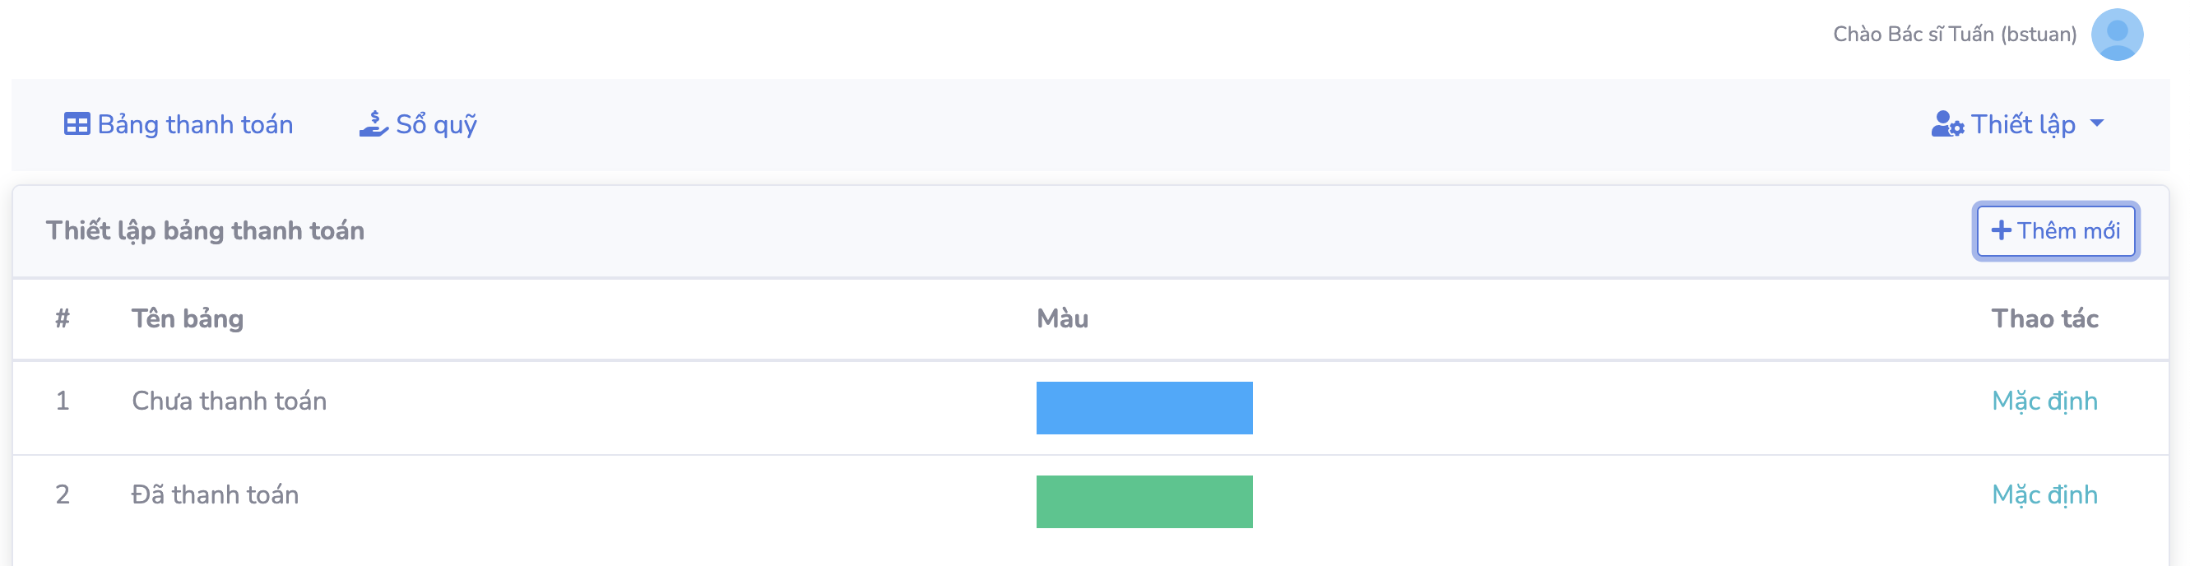Image resolution: width=2190 pixels, height=566 pixels.
Task: Click the Chào Bác sĩ Tuấn greeting text
Action: point(1954,35)
